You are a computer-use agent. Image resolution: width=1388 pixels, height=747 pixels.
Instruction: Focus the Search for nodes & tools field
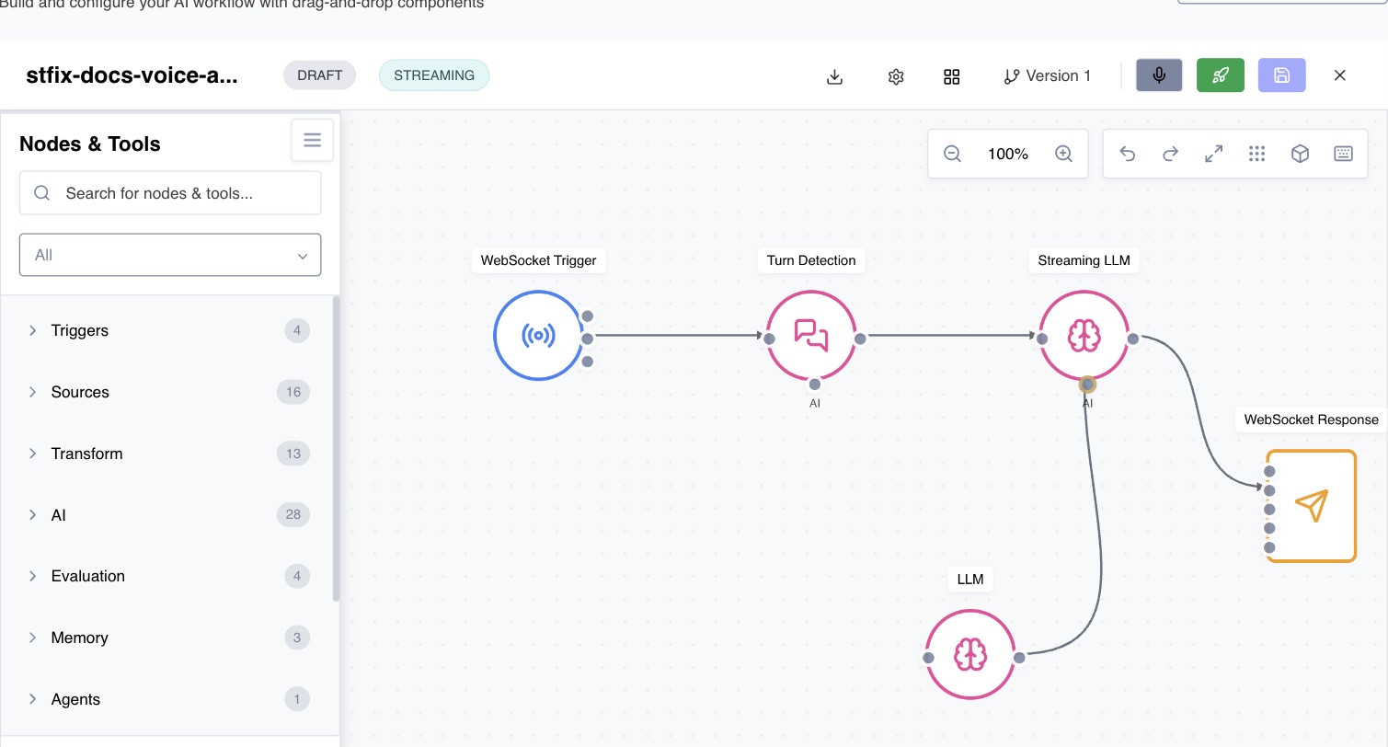(170, 193)
